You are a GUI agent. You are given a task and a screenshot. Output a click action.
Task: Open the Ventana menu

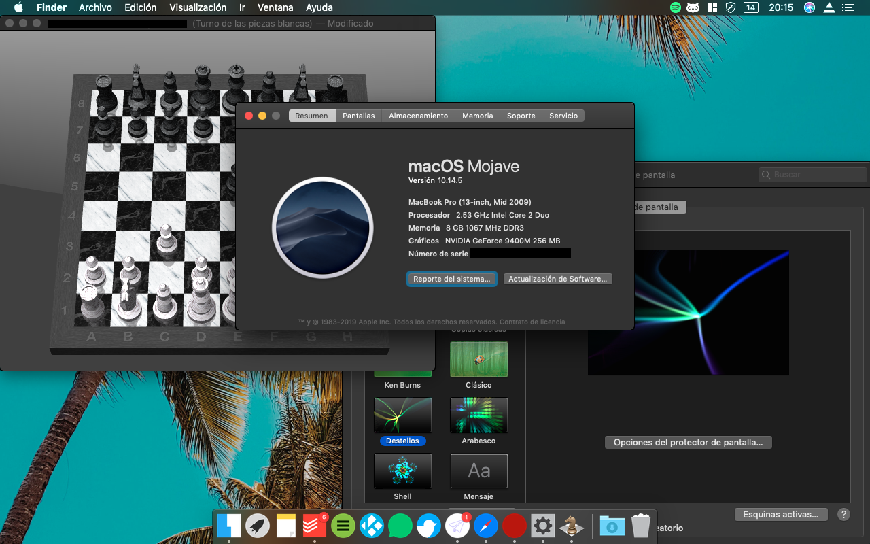tap(275, 7)
